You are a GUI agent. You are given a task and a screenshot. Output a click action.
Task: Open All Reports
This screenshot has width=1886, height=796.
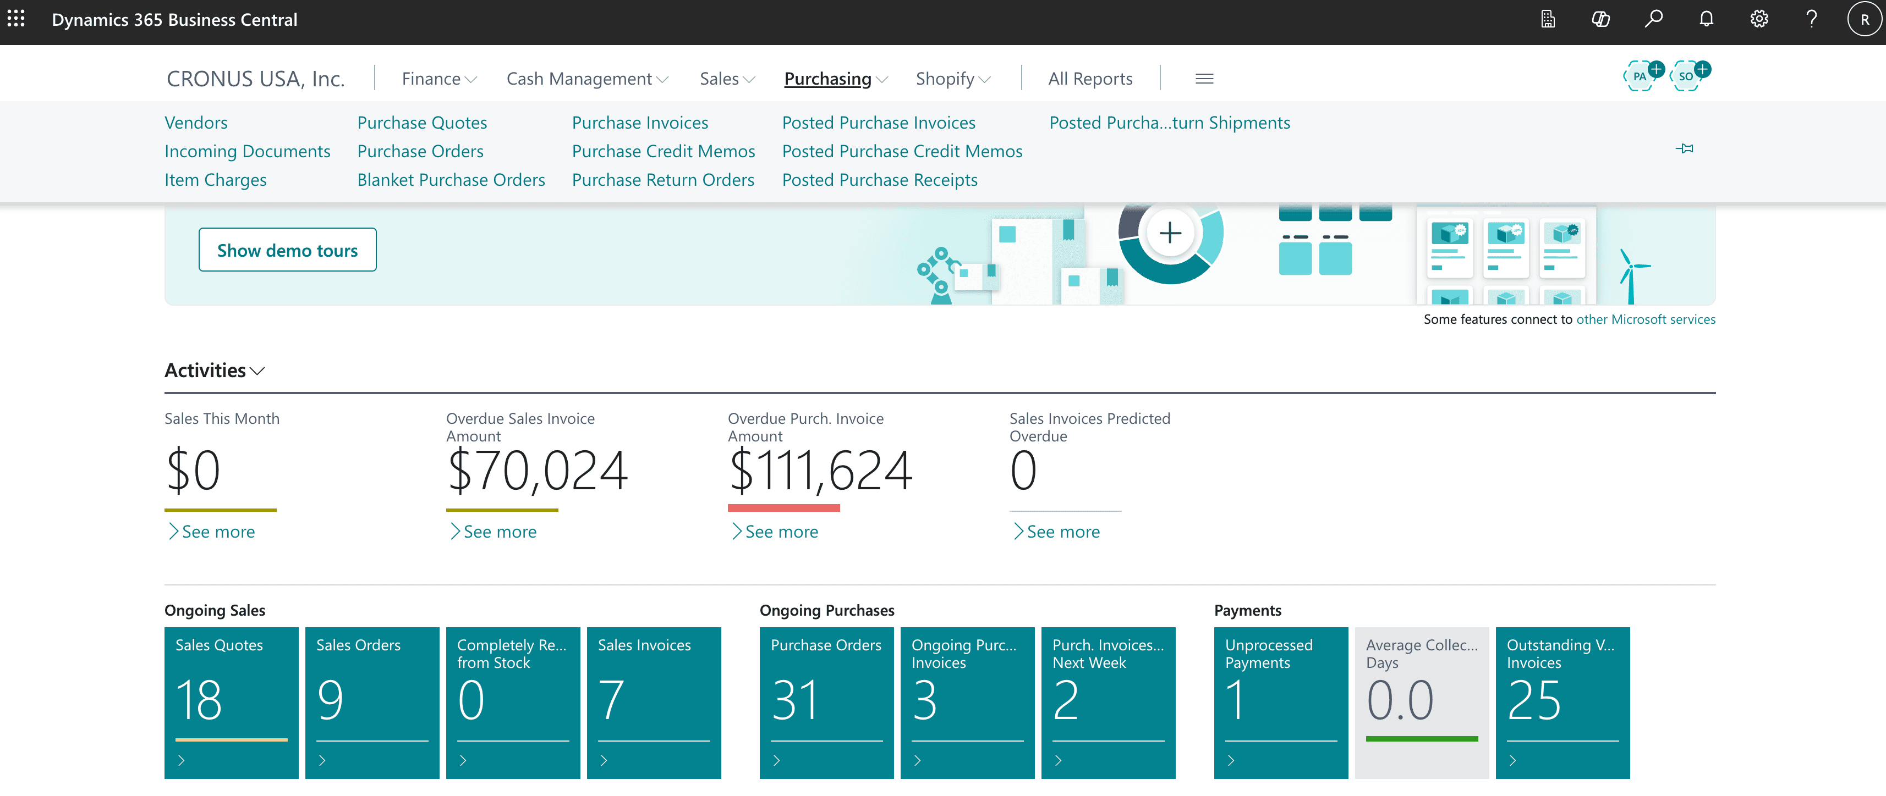pyautogui.click(x=1090, y=79)
